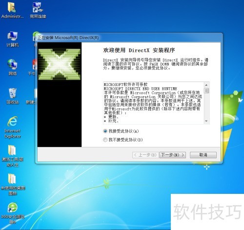Image resolution: width=244 pixels, height=230 pixels.
Task: Click the line MICROSOFT DIRECTX END USER RUNTIME
Action: click(141, 89)
